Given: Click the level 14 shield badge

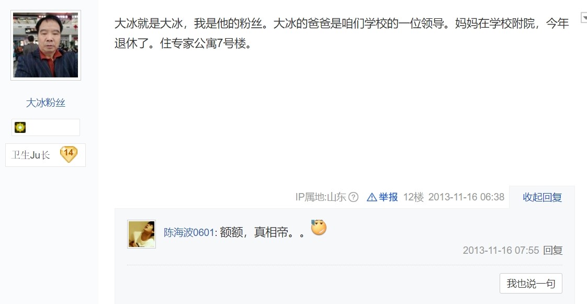Looking at the screenshot, I should pyautogui.click(x=69, y=154).
